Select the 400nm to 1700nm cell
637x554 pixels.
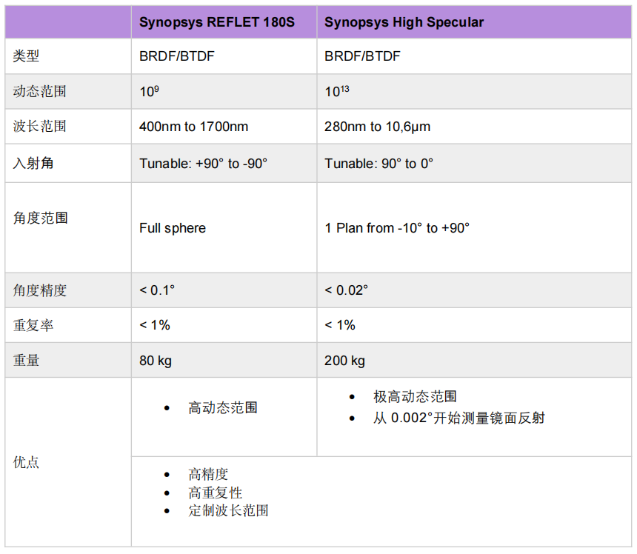click(x=193, y=127)
